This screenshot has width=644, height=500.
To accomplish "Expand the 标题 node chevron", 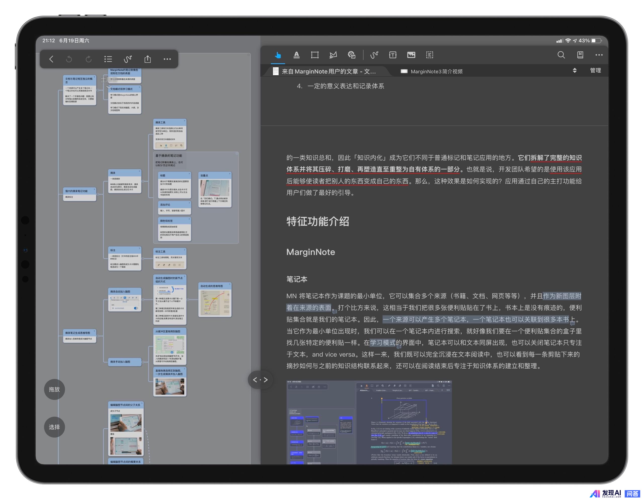I will tap(189, 173).
